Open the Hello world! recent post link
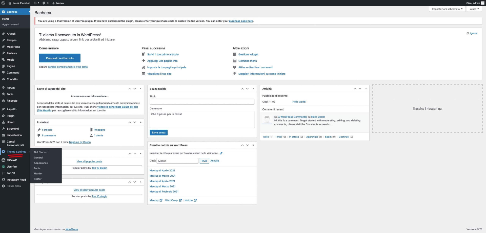Screen dimensions: 486x233 [x=299, y=102]
